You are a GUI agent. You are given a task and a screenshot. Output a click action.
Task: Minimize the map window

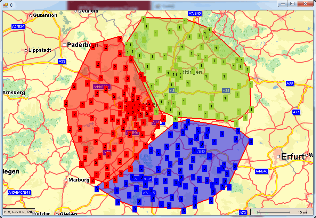(284, 4)
